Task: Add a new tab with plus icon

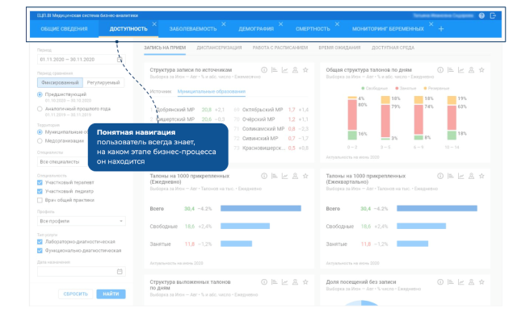Action: point(441,29)
